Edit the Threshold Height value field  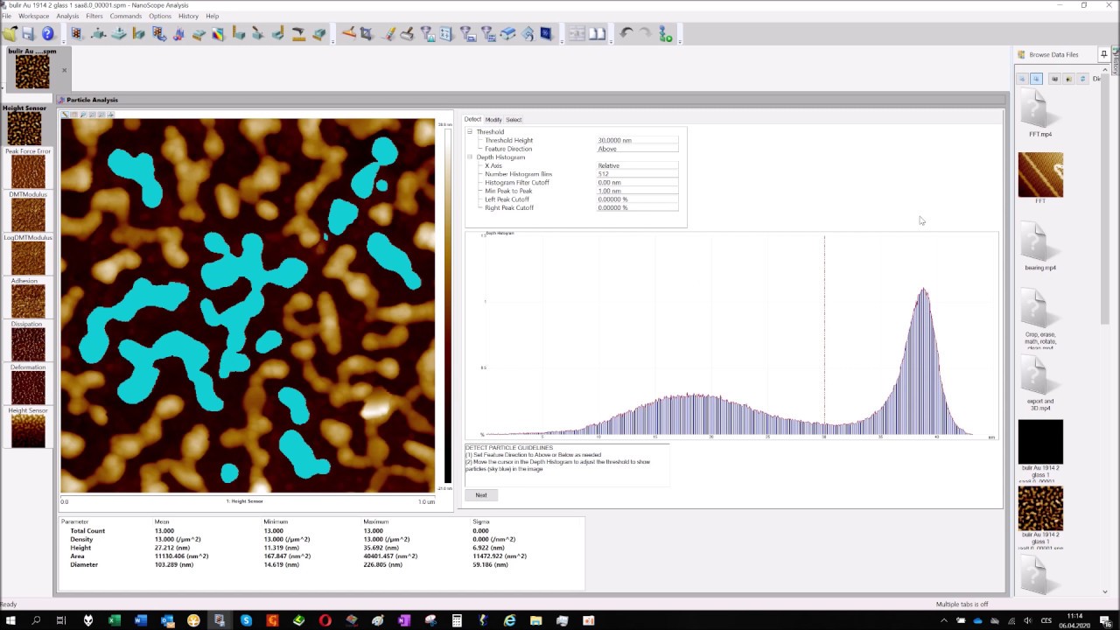637,140
